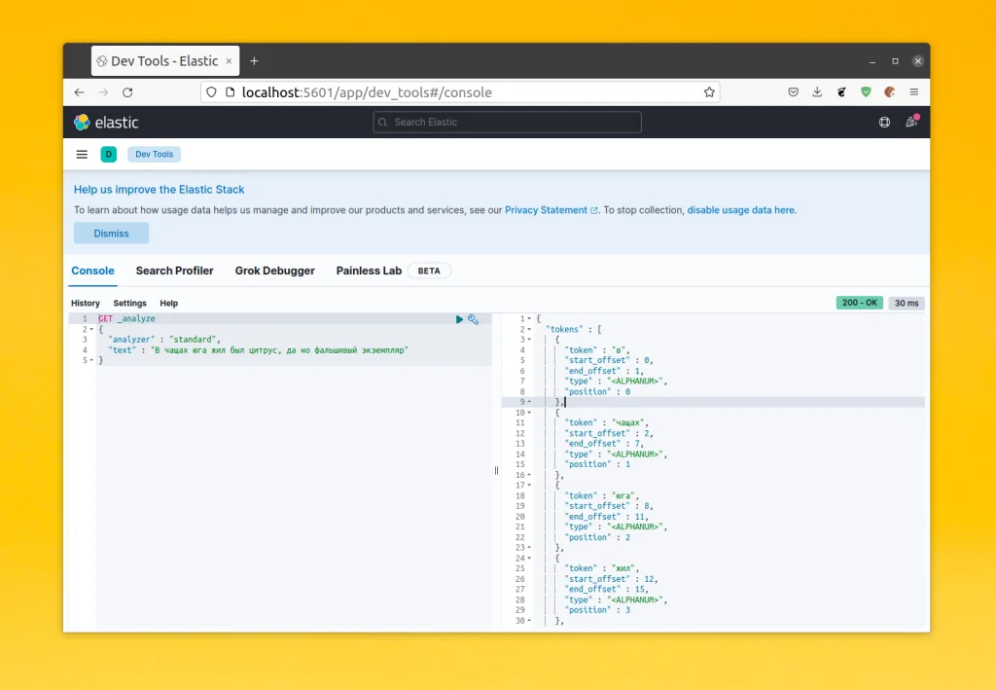The width and height of the screenshot is (996, 690).
Task: Dismiss the usage data banner
Action: click(x=110, y=233)
